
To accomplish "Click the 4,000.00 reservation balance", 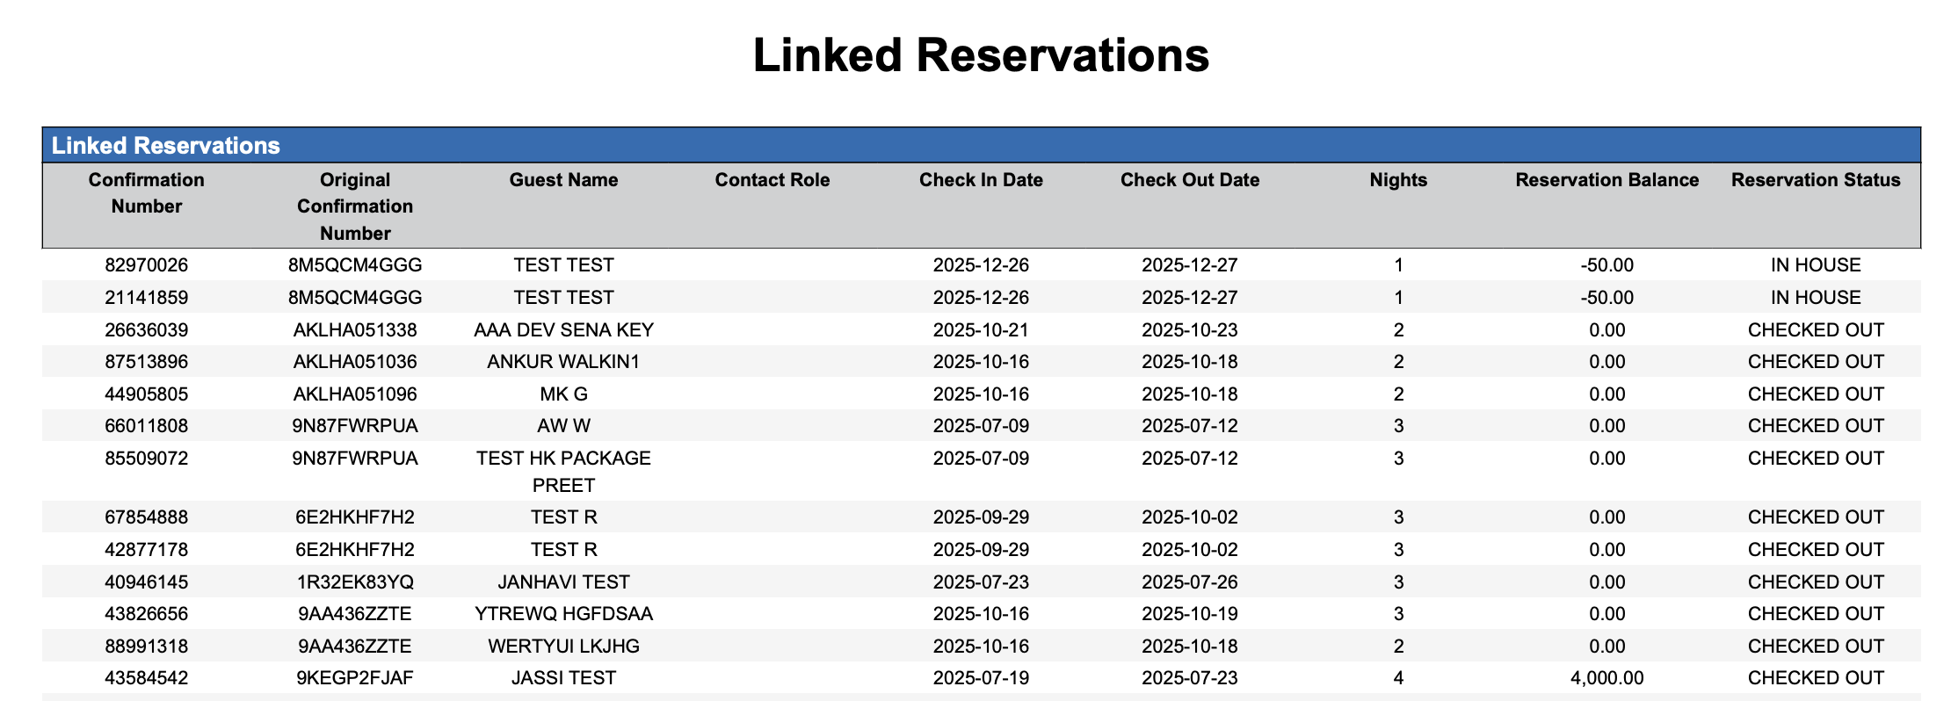I will [1606, 678].
